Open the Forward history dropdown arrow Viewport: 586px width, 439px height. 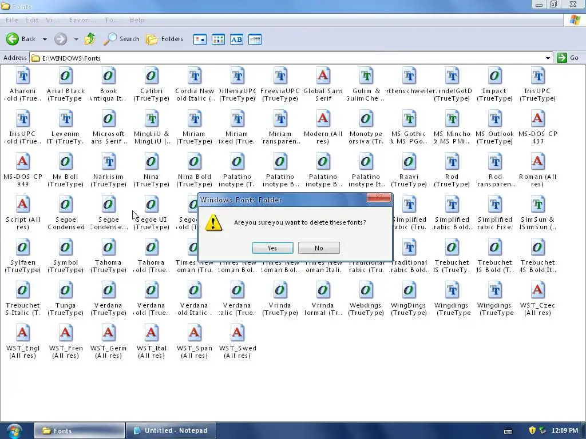76,39
